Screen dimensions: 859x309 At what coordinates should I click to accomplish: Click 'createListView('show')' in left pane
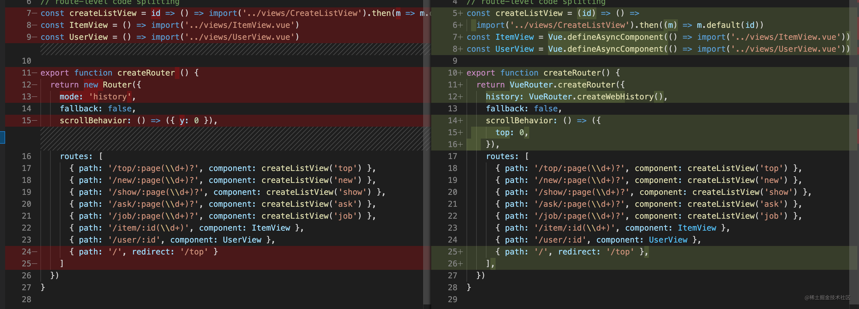318,192
